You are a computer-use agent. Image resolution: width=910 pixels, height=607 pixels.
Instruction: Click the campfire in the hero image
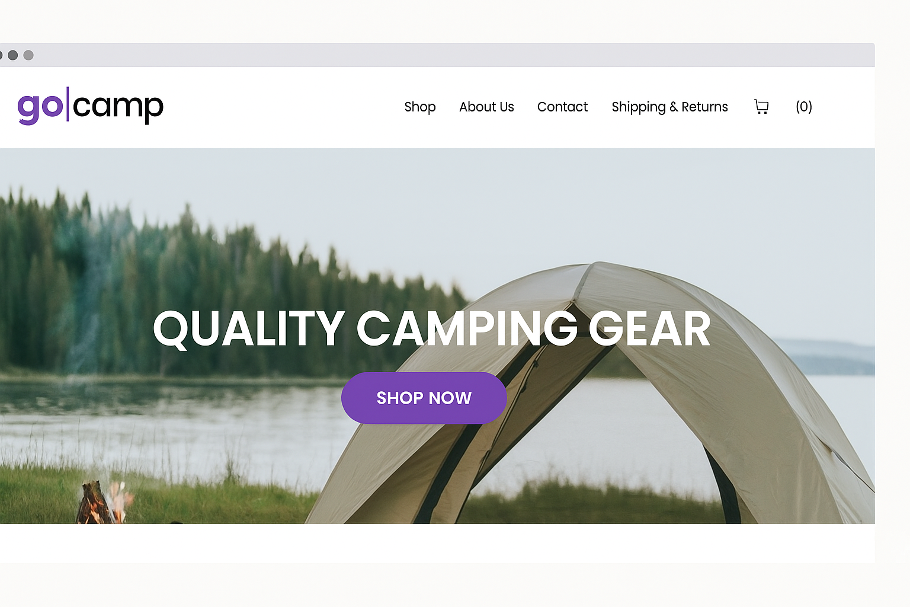click(105, 502)
